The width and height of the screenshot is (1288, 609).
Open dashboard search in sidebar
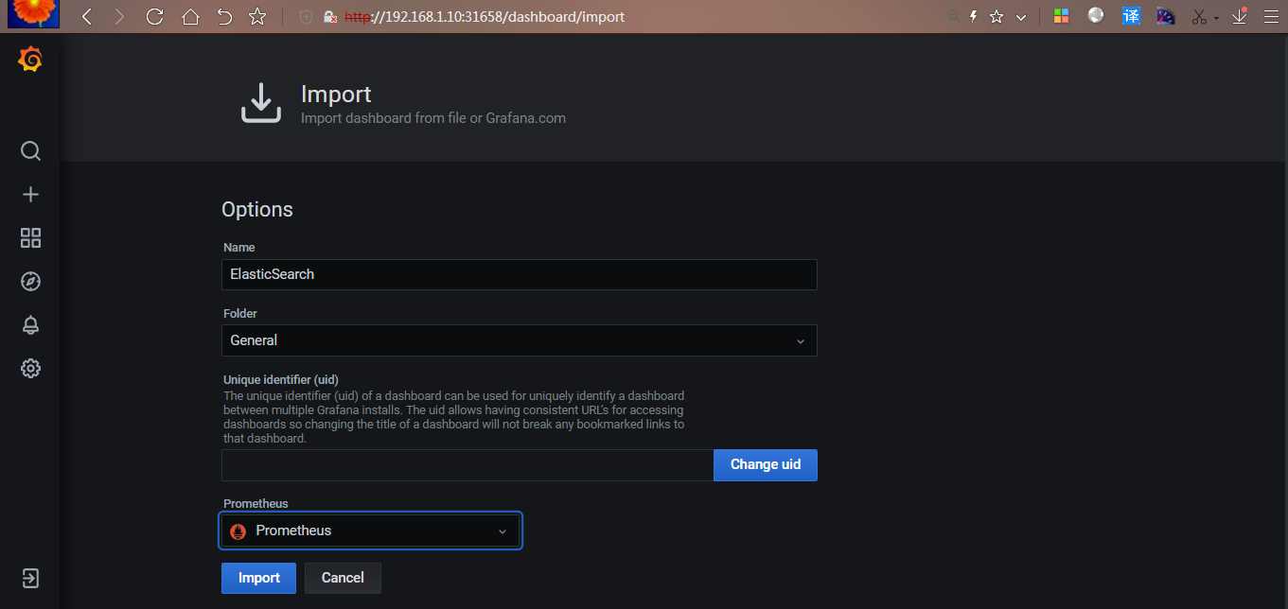[30, 151]
